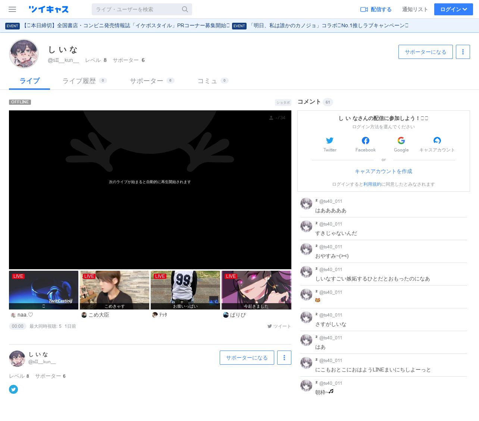Viewport: 479px width, 421px height.
Task: Go to the TwitCasting logo home
Action: point(48,9)
